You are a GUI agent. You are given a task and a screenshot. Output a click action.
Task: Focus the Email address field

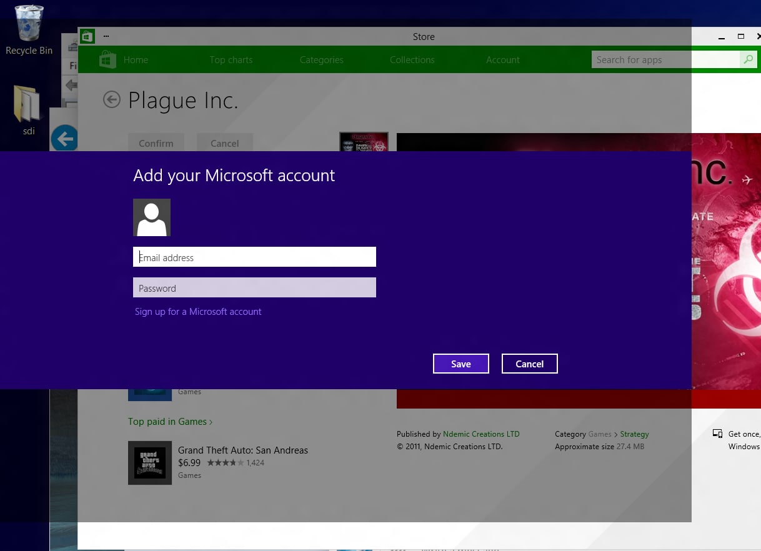tap(254, 257)
